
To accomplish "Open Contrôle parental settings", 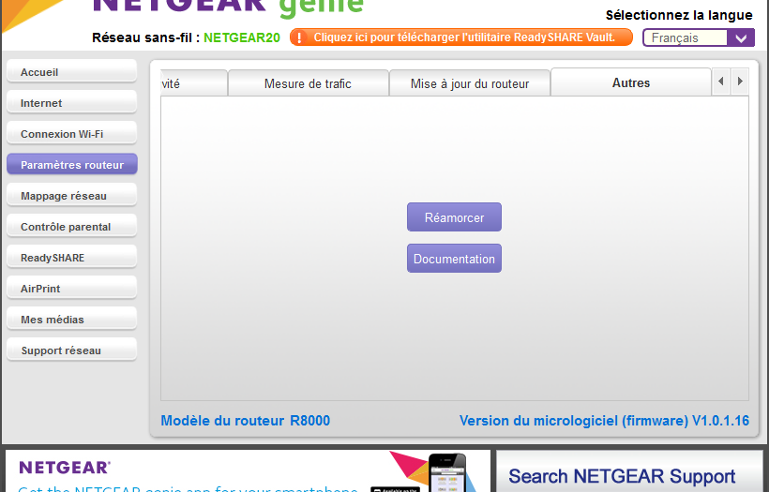I will [71, 227].
